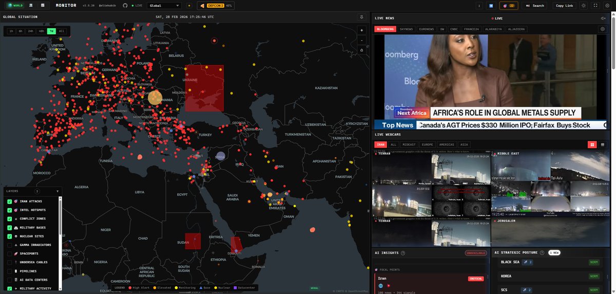
Task: Pin the Global Situation map panel
Action: click(361, 16)
